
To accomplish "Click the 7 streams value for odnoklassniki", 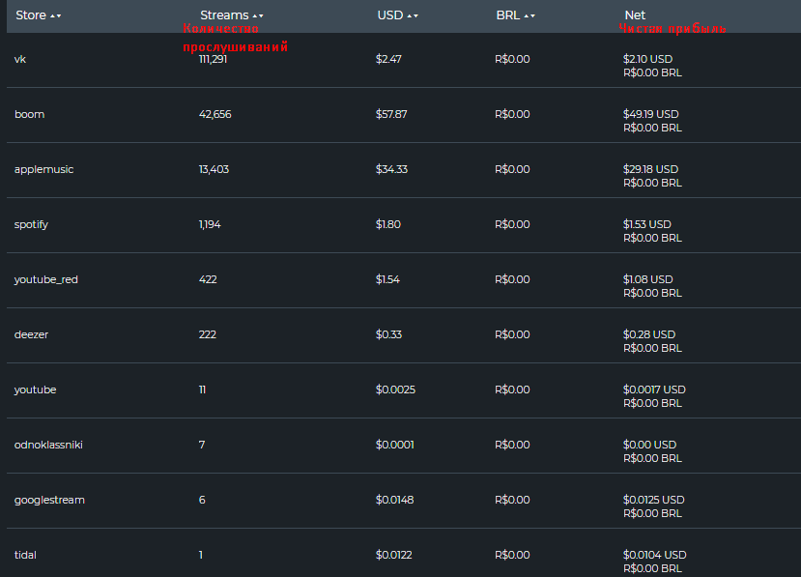I will pyautogui.click(x=202, y=446).
